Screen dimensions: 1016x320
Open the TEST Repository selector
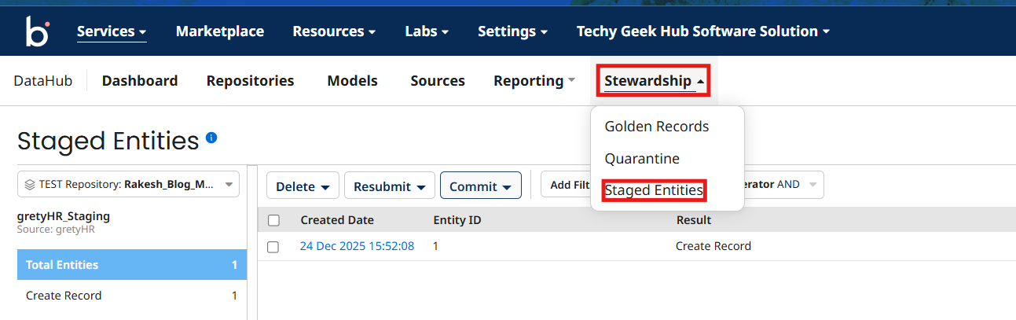click(x=128, y=186)
